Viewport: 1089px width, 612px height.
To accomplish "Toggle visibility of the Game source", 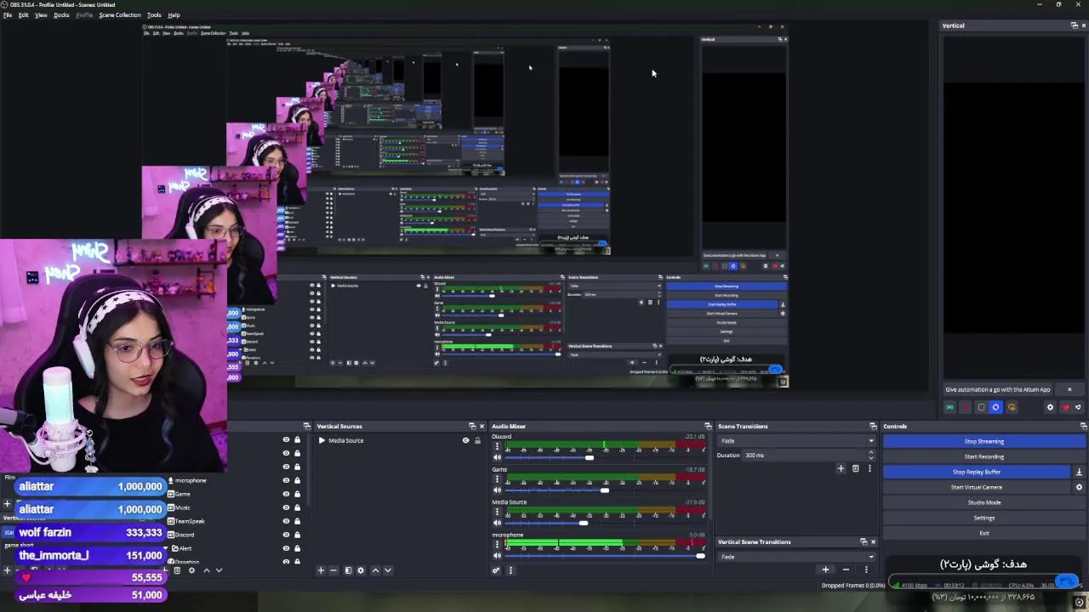I will (x=286, y=494).
